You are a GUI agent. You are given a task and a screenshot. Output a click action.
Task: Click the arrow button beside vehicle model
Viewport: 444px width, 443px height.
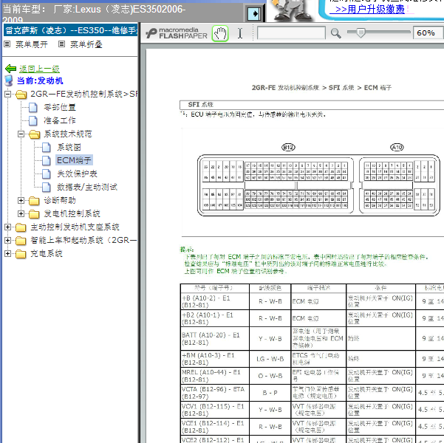coord(254,13)
